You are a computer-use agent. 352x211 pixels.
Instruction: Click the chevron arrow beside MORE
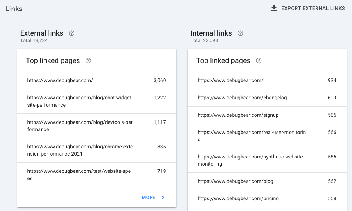pyautogui.click(x=163, y=197)
